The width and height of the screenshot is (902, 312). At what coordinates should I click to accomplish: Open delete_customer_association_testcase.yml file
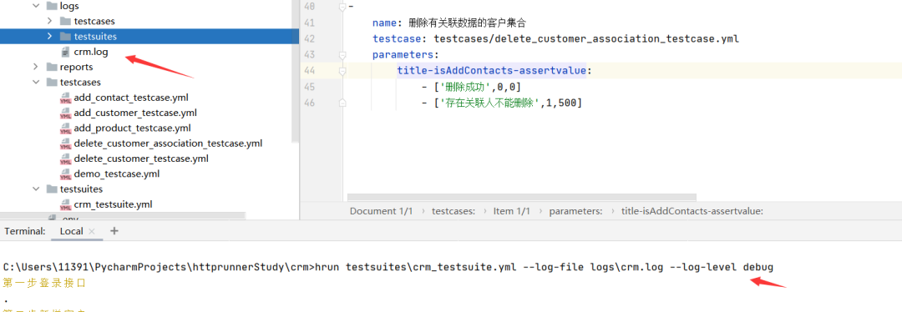(x=168, y=143)
